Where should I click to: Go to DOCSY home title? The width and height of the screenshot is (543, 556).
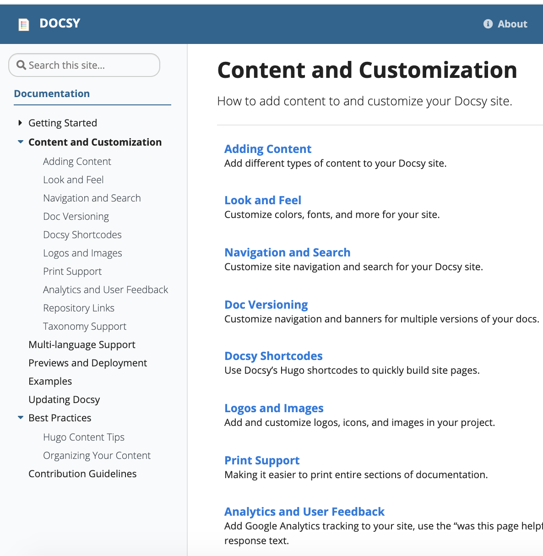pyautogui.click(x=60, y=23)
